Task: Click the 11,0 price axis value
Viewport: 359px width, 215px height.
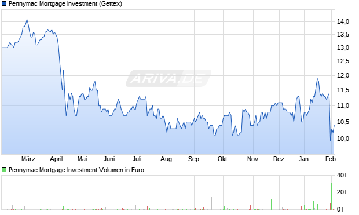Action: click(x=343, y=105)
